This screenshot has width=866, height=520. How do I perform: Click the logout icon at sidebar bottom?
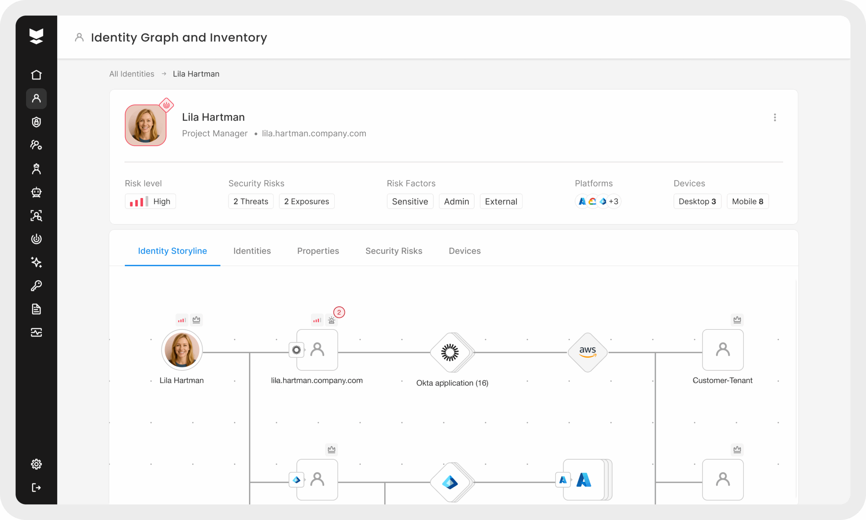click(x=36, y=488)
